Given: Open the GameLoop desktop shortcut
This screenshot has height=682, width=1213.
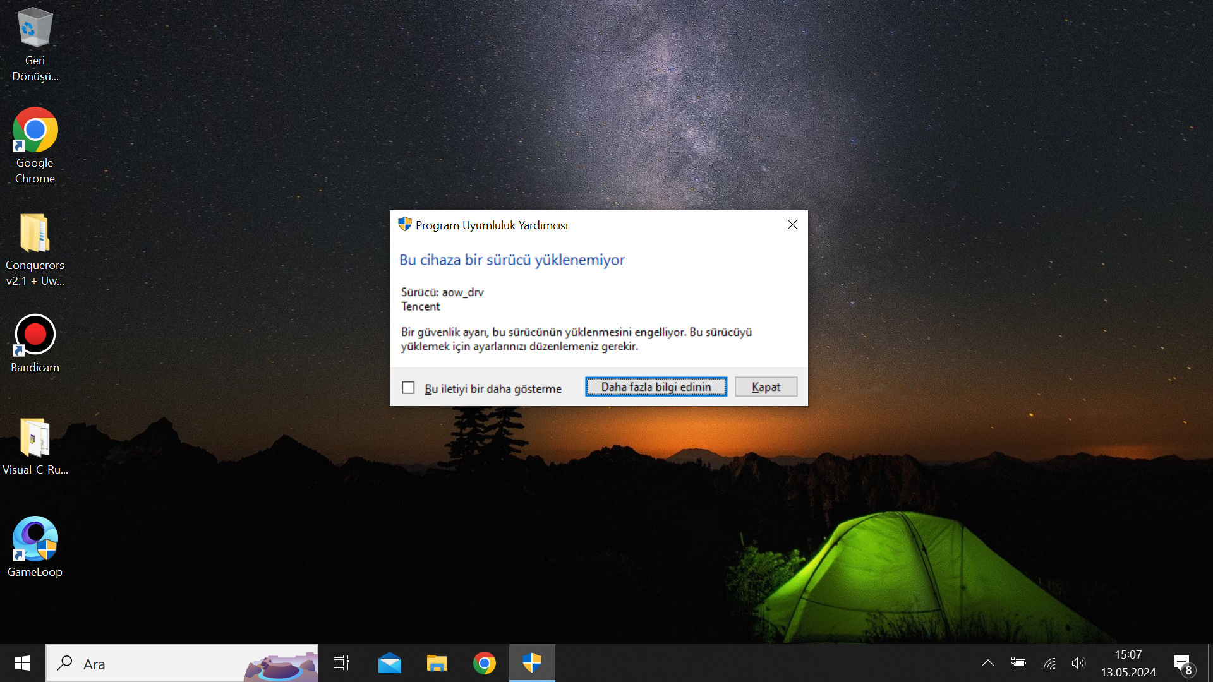Looking at the screenshot, I should [x=35, y=539].
